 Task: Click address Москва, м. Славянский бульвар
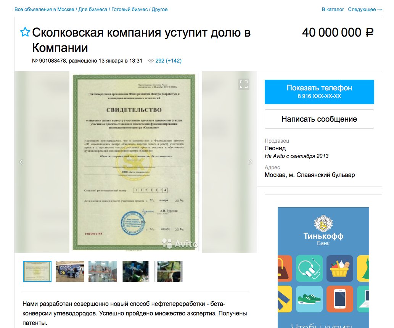click(310, 175)
